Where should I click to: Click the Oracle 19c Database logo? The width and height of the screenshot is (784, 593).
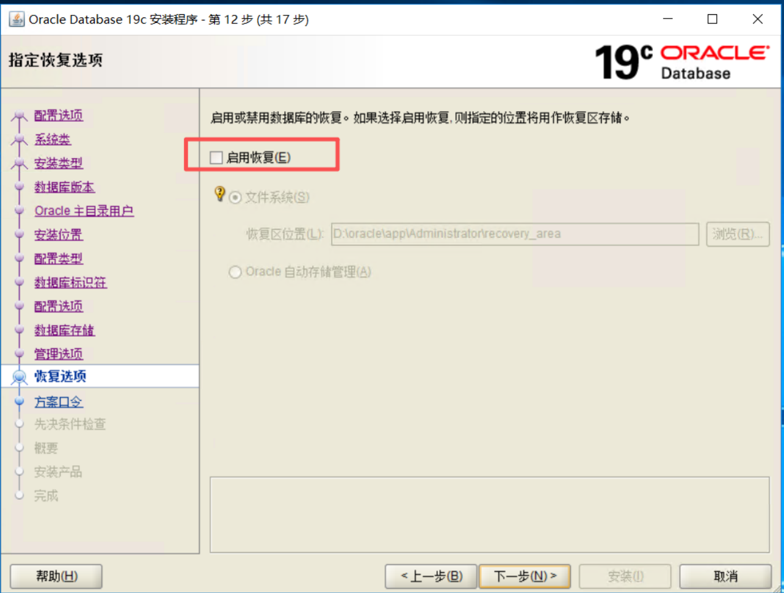(682, 62)
